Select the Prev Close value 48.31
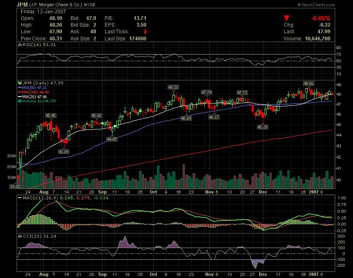Viewport: 353px width, 278px height. pyautogui.click(x=56, y=38)
